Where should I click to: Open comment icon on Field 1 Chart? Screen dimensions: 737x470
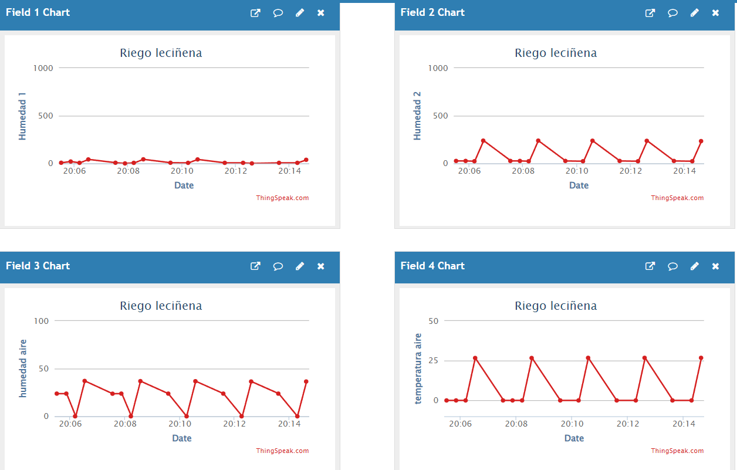pos(278,13)
